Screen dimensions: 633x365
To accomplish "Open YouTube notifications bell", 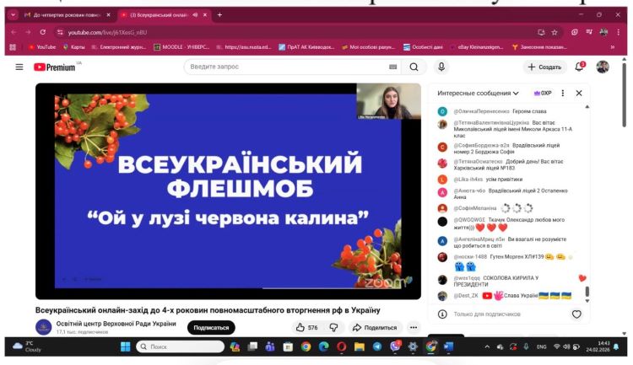I will click(x=579, y=67).
